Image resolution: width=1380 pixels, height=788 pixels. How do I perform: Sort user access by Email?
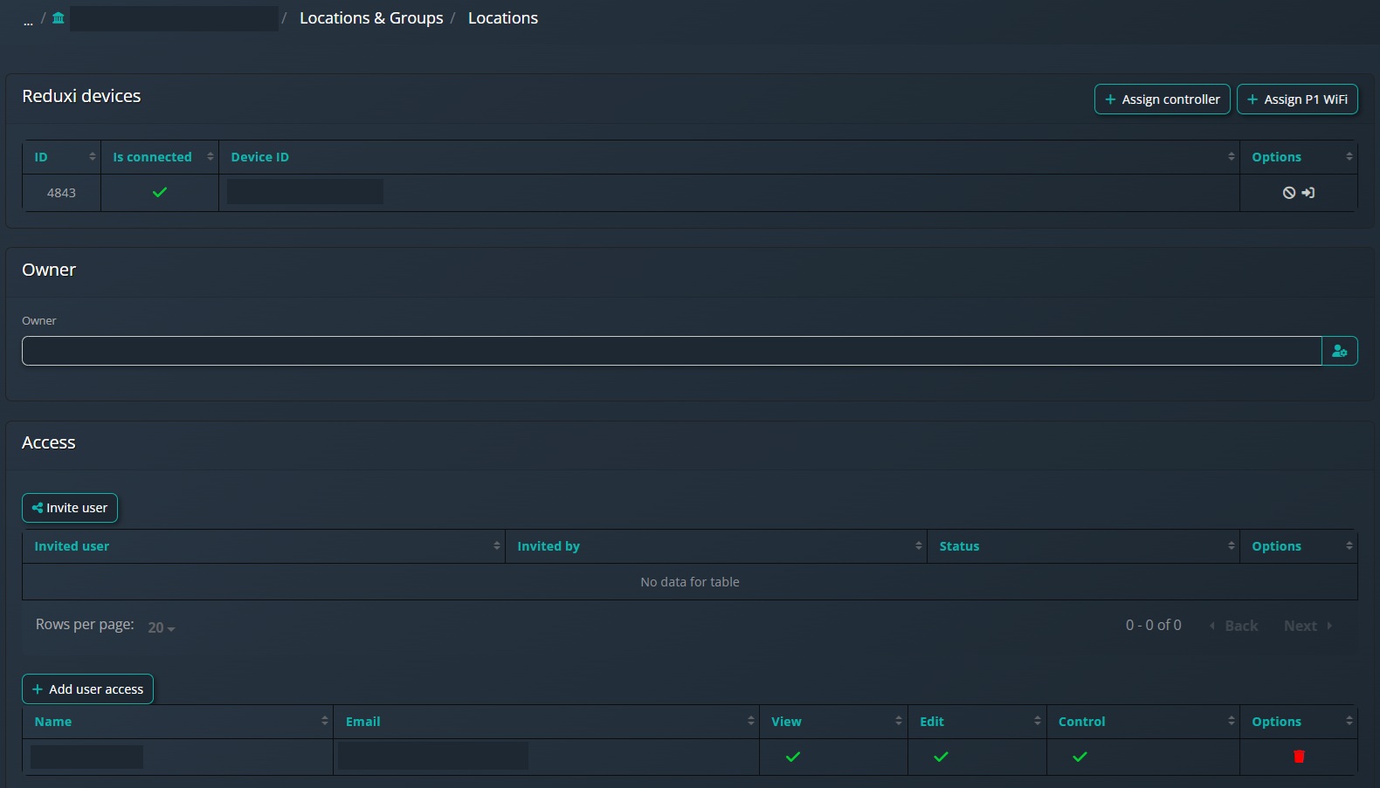click(547, 722)
